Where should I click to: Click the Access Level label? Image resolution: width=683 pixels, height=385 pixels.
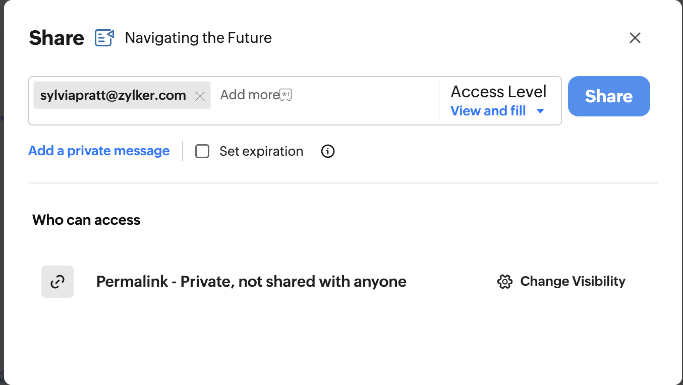(498, 92)
